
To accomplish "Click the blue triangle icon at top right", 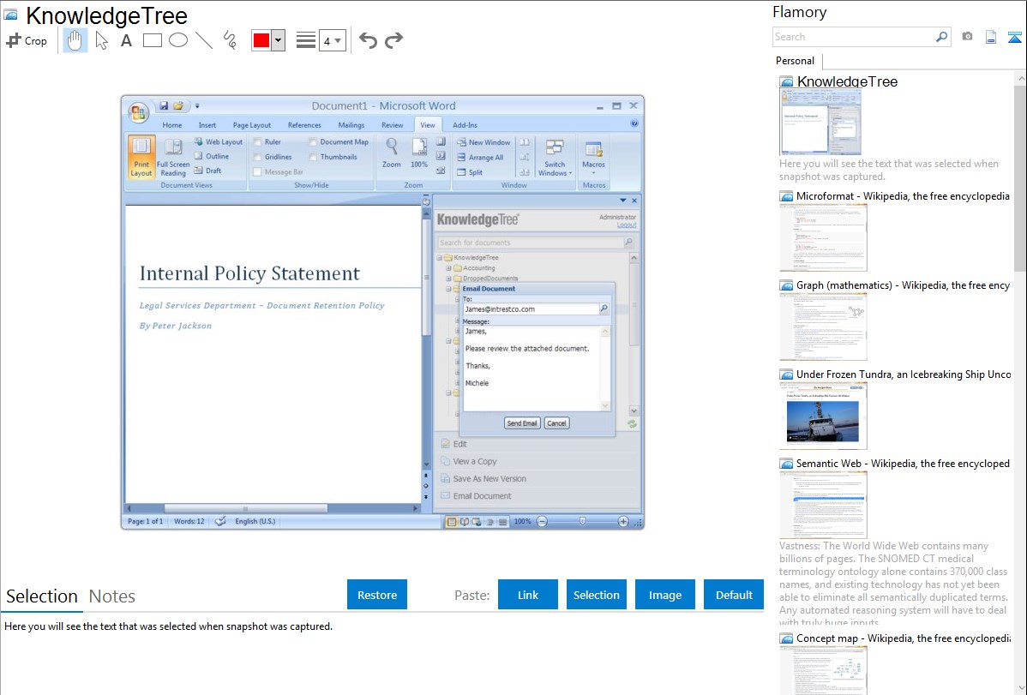I will (1014, 37).
